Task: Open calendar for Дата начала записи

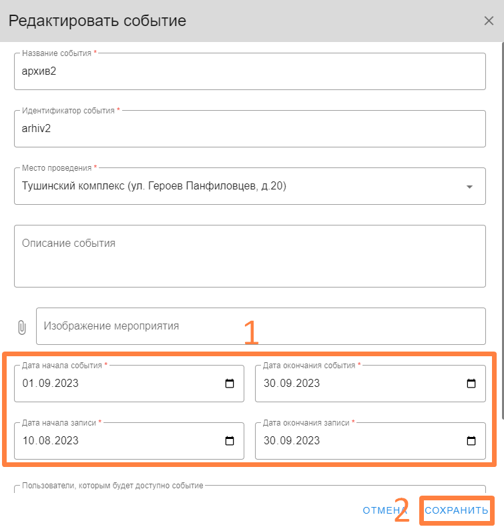Action: pyautogui.click(x=230, y=441)
